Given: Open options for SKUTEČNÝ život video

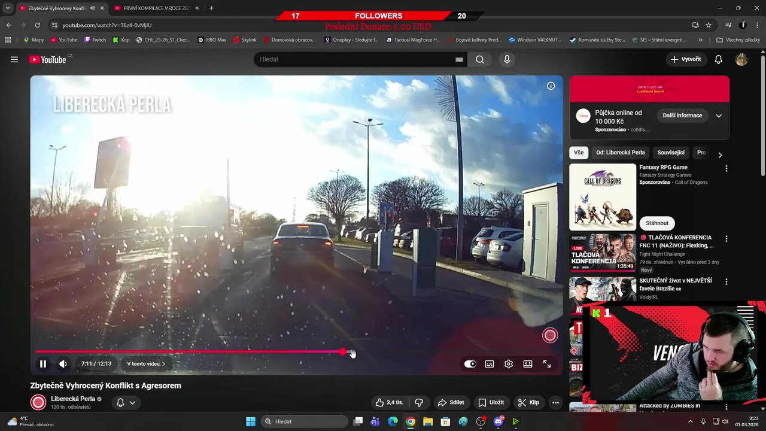Looking at the screenshot, I should [727, 281].
